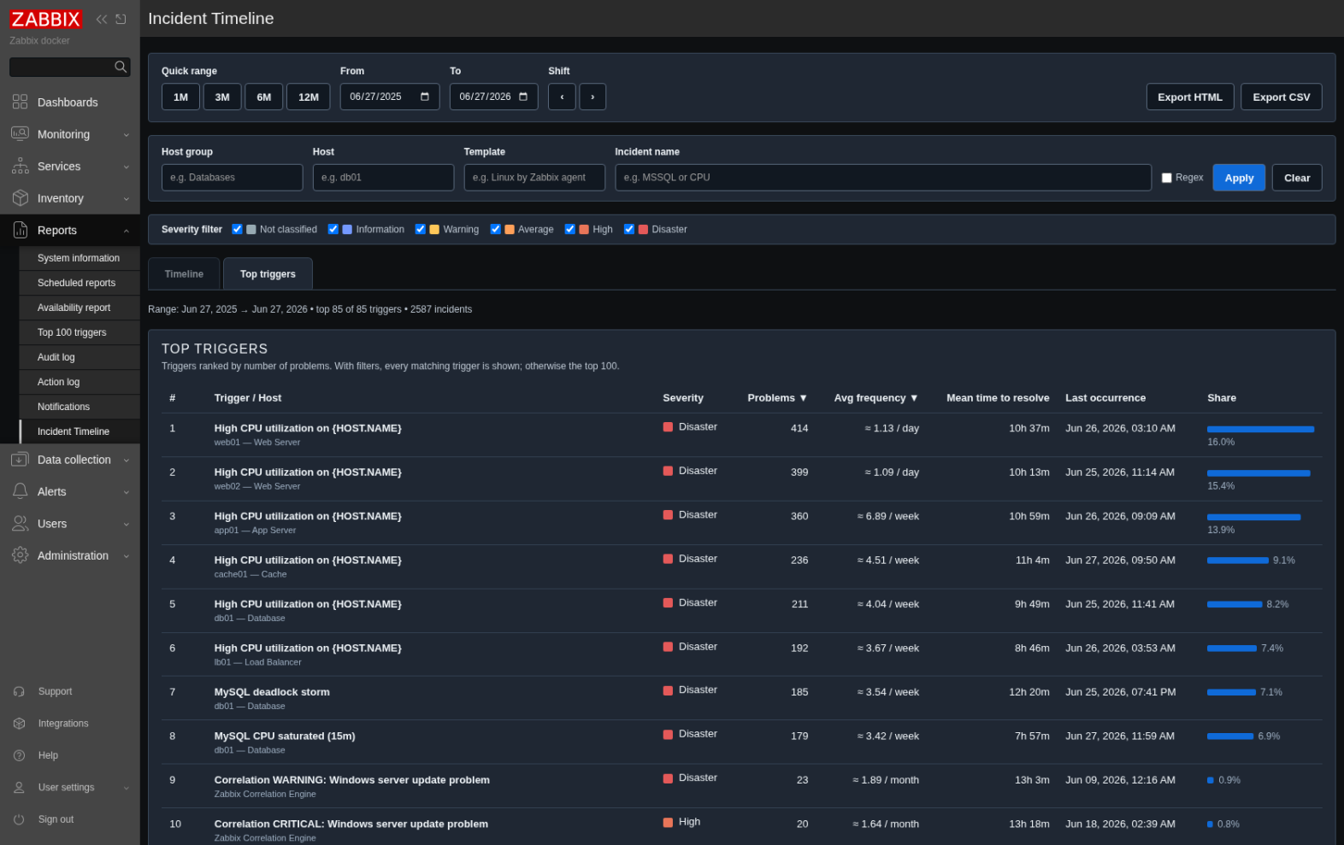Toggle the Regex checkbox

click(x=1166, y=178)
